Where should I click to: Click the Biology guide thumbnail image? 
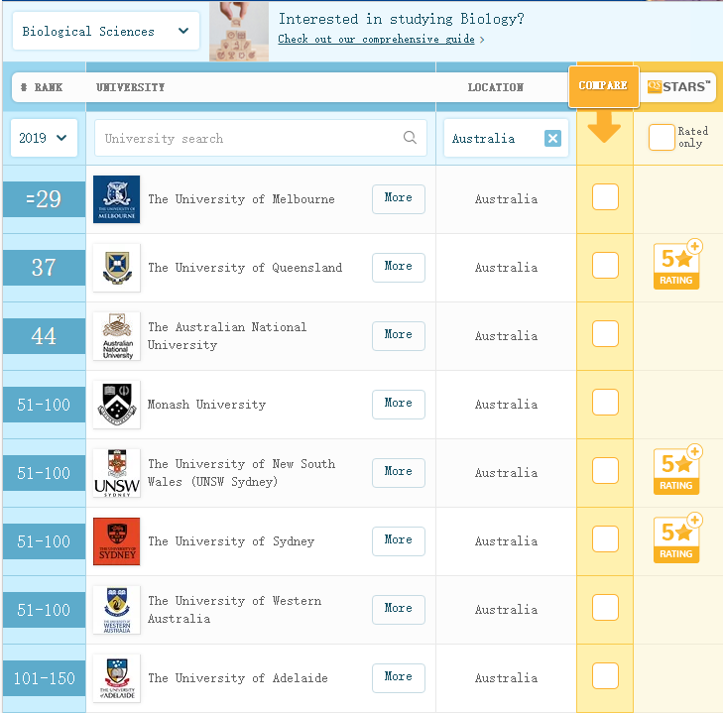coord(239,31)
